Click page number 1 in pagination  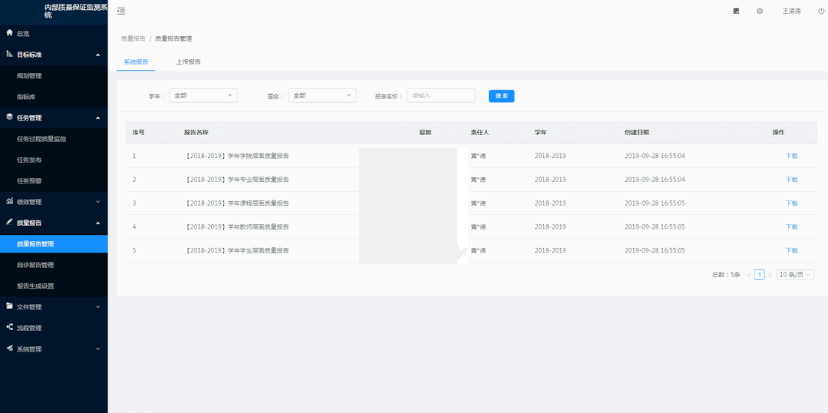[x=759, y=274]
